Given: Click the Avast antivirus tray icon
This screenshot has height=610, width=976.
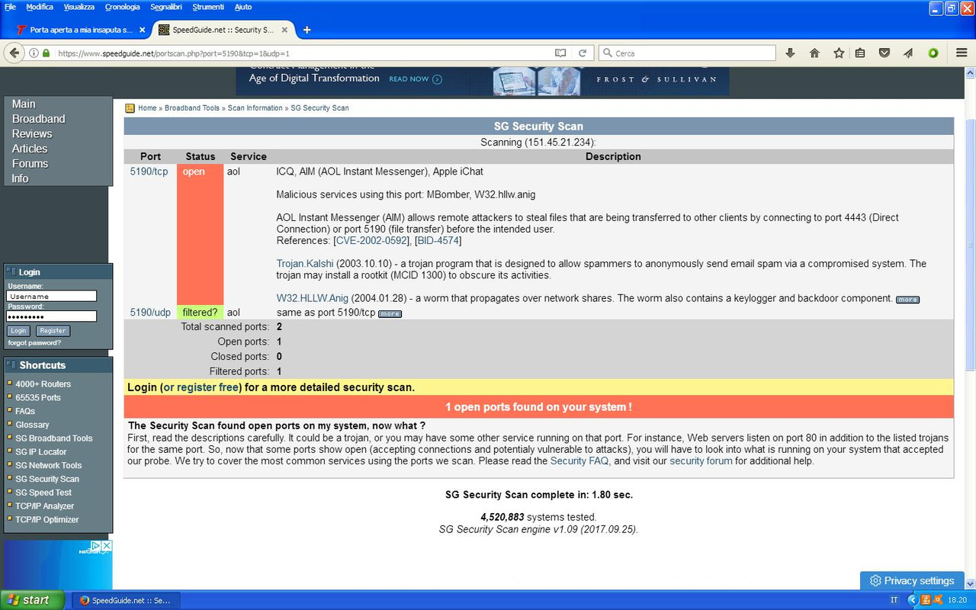Looking at the screenshot, I should point(938,600).
